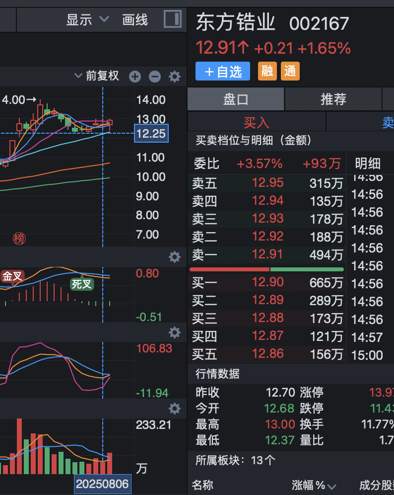Click the 最低 12.37 value
The image size is (394, 495).
280,440
